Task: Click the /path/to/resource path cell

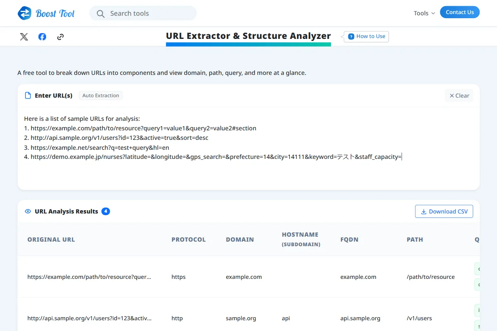Action: [x=431, y=277]
